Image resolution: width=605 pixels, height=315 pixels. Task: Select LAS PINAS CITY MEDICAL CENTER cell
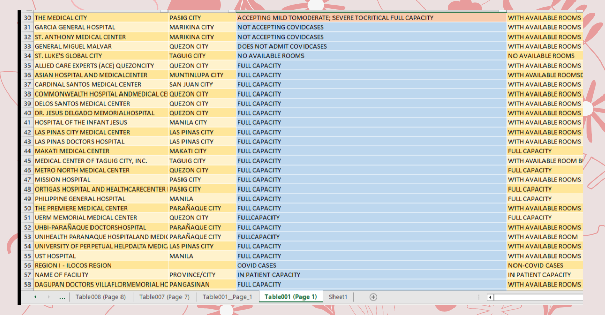coord(101,132)
